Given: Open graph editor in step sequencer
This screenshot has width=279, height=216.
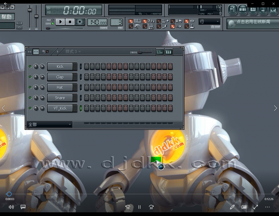Looking at the screenshot, I should tap(160, 52).
